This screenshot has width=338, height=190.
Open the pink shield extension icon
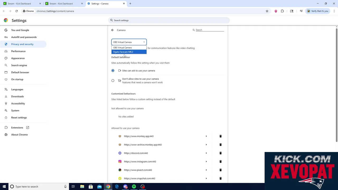click(x=276, y=11)
